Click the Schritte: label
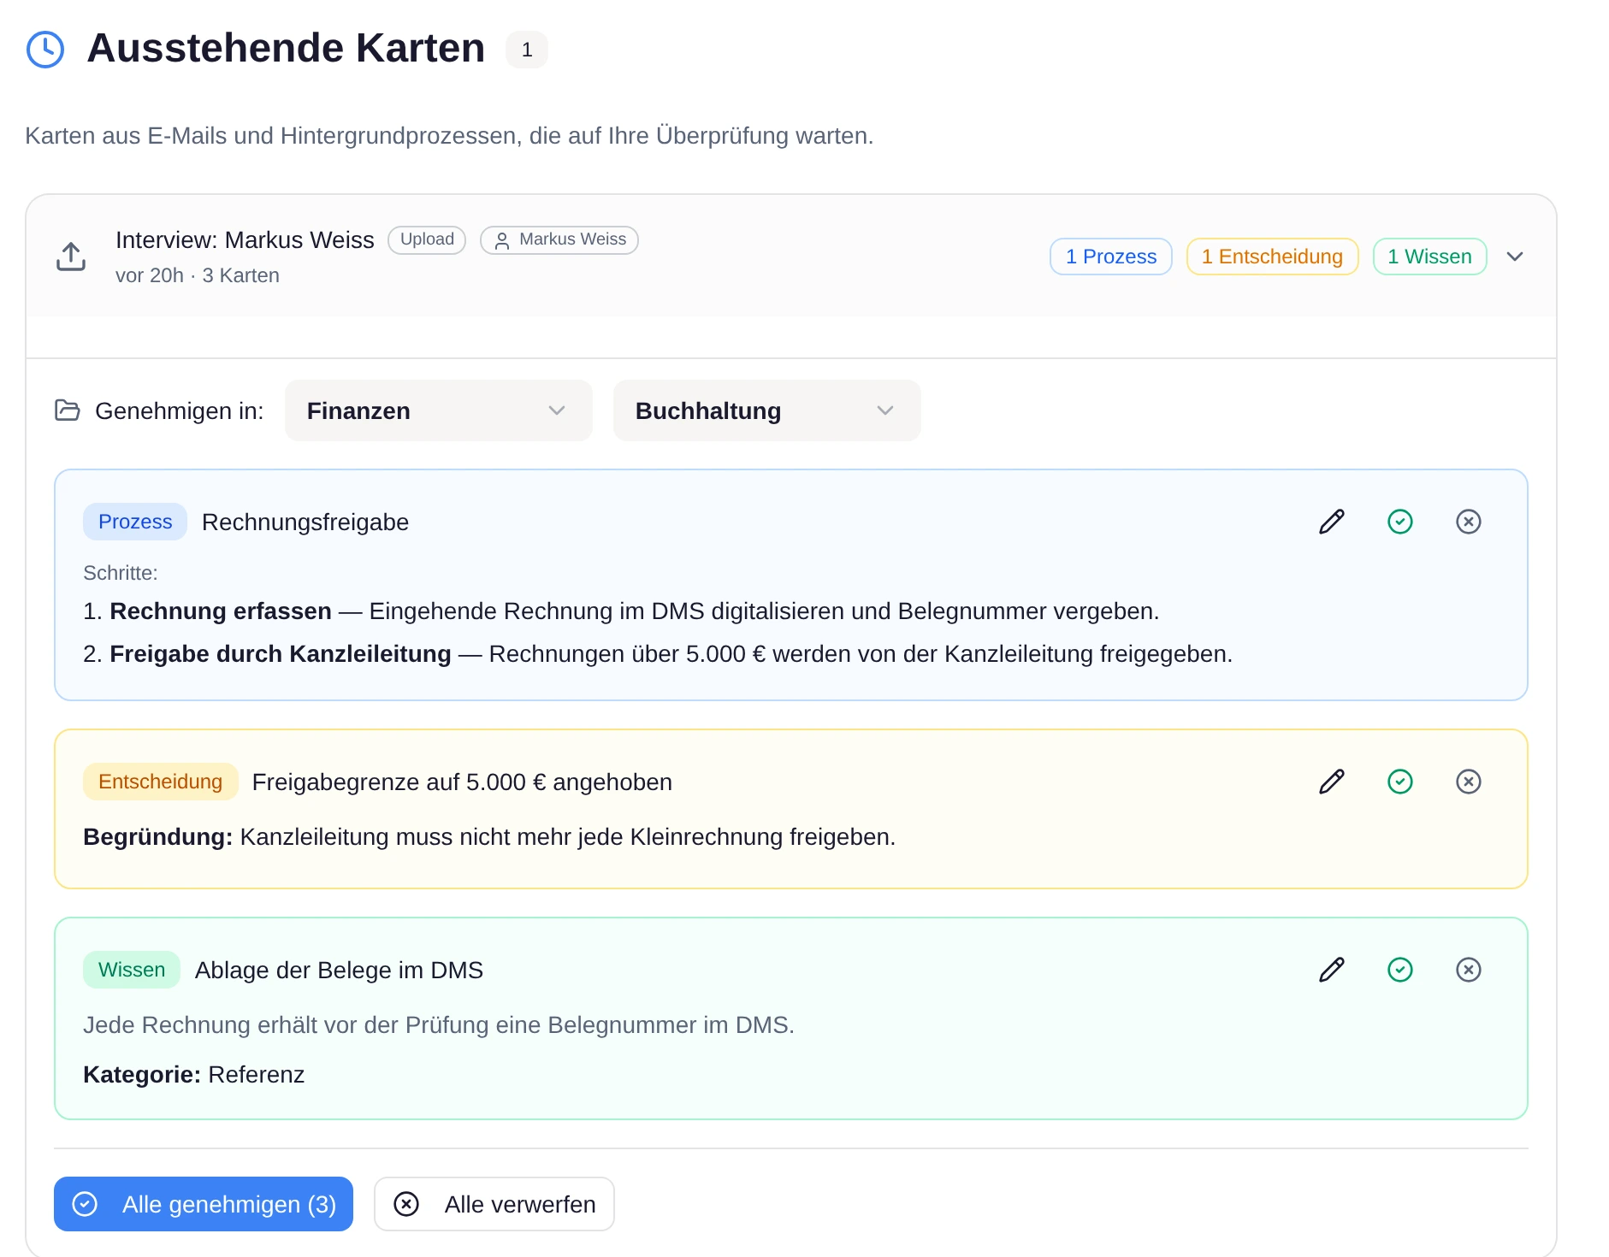 [x=121, y=573]
